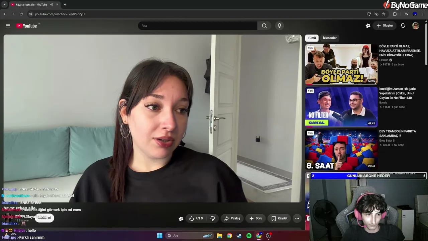Click the 'GÜNLÜK ABONE HEDEFİ' progress bar
Screen dimensions: 428x241
(368, 176)
